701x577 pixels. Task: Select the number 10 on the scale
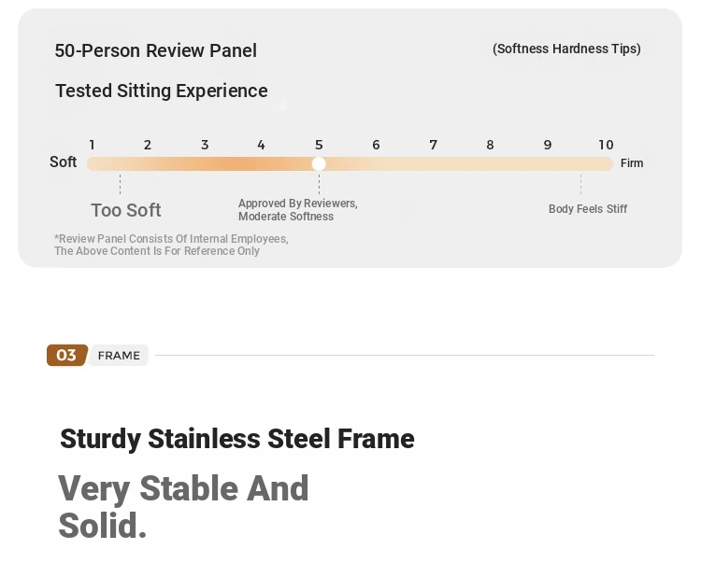(606, 145)
